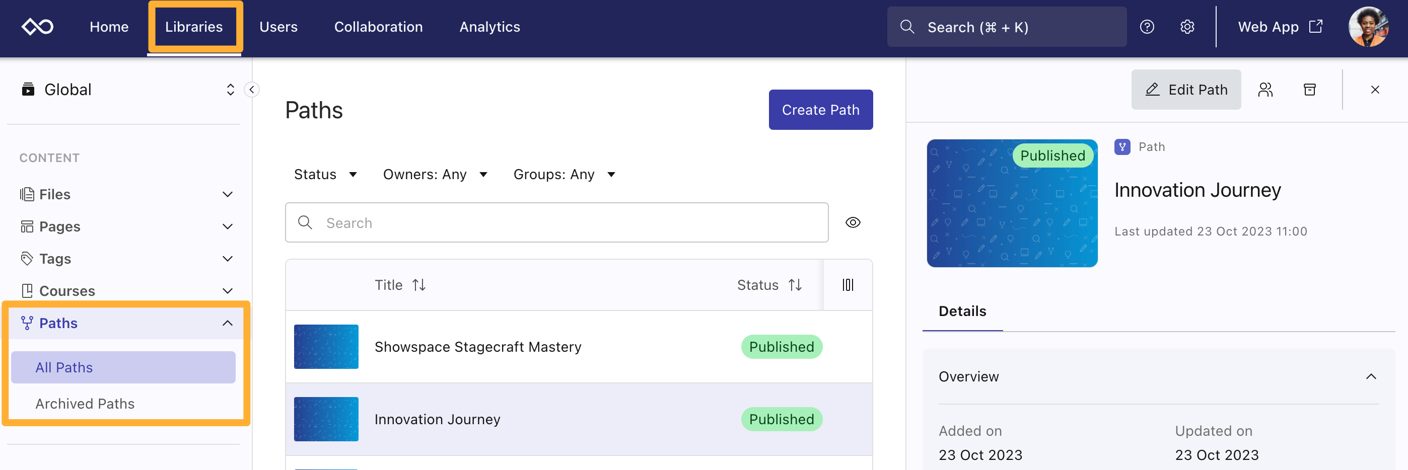Click the user profile avatar
This screenshot has height=470, width=1408.
[1368, 27]
